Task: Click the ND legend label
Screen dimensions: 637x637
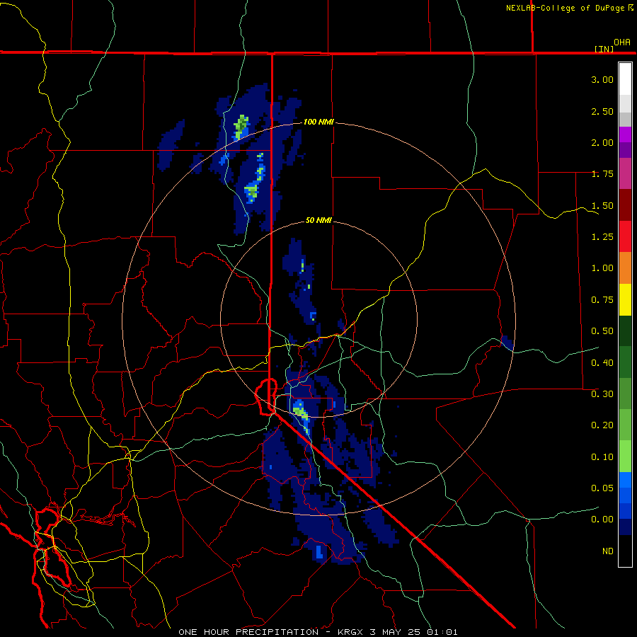Action: tap(608, 551)
